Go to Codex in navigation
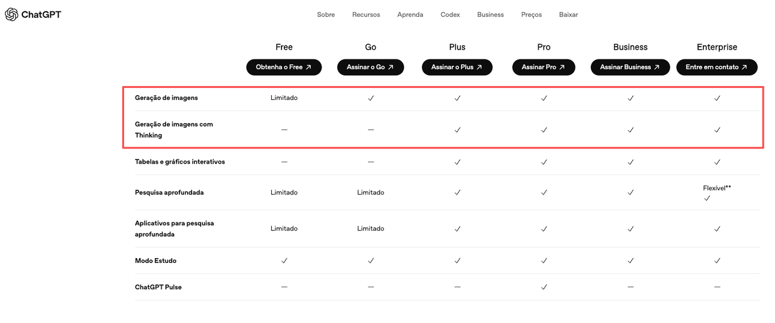 450,15
